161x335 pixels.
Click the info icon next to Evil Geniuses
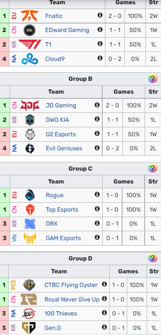[x=97, y=148]
